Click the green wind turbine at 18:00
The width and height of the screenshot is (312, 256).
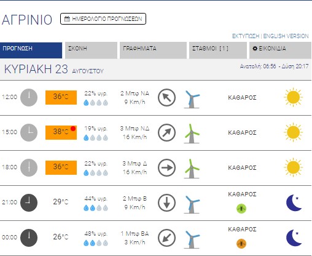[192, 169]
